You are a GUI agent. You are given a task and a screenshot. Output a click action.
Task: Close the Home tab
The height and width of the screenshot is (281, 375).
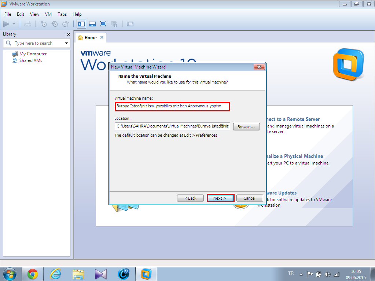click(102, 37)
